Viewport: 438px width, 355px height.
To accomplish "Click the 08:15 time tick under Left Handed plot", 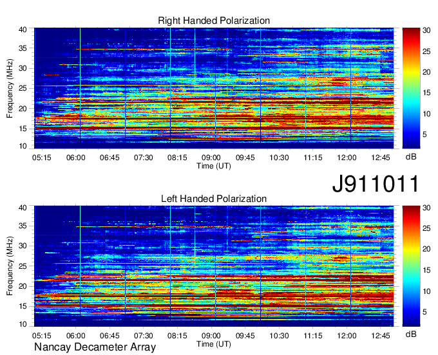I will [x=177, y=336].
